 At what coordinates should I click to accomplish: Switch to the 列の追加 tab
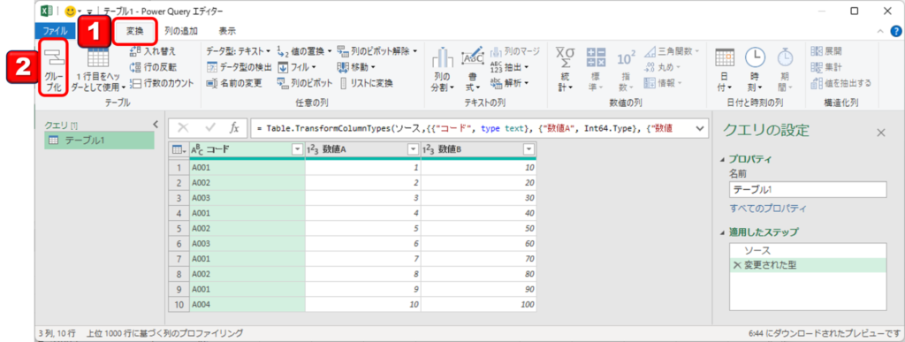181,31
